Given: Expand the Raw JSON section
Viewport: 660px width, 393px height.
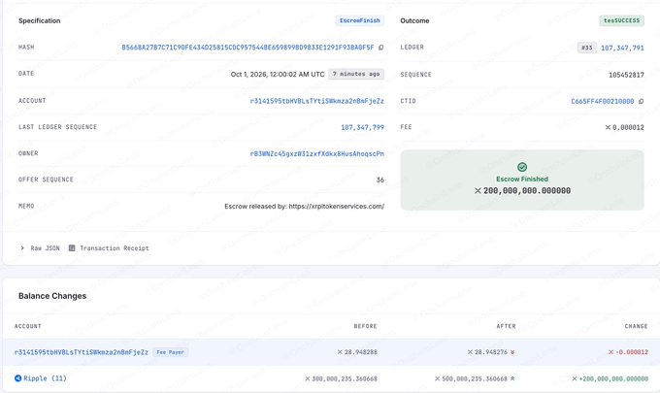Looking at the screenshot, I should [x=41, y=248].
